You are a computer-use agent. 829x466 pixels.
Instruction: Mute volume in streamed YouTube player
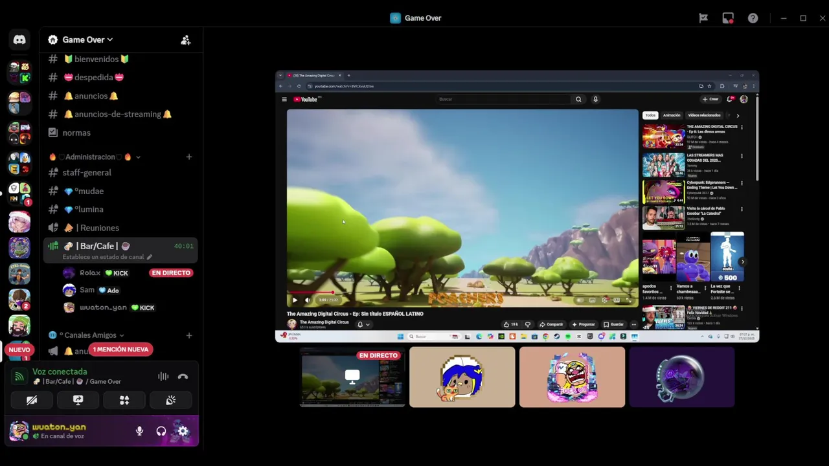308,300
